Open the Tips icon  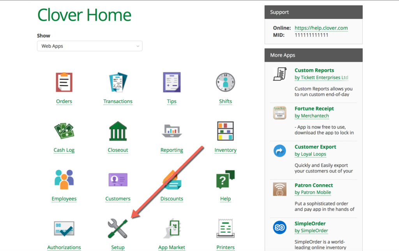click(x=172, y=82)
